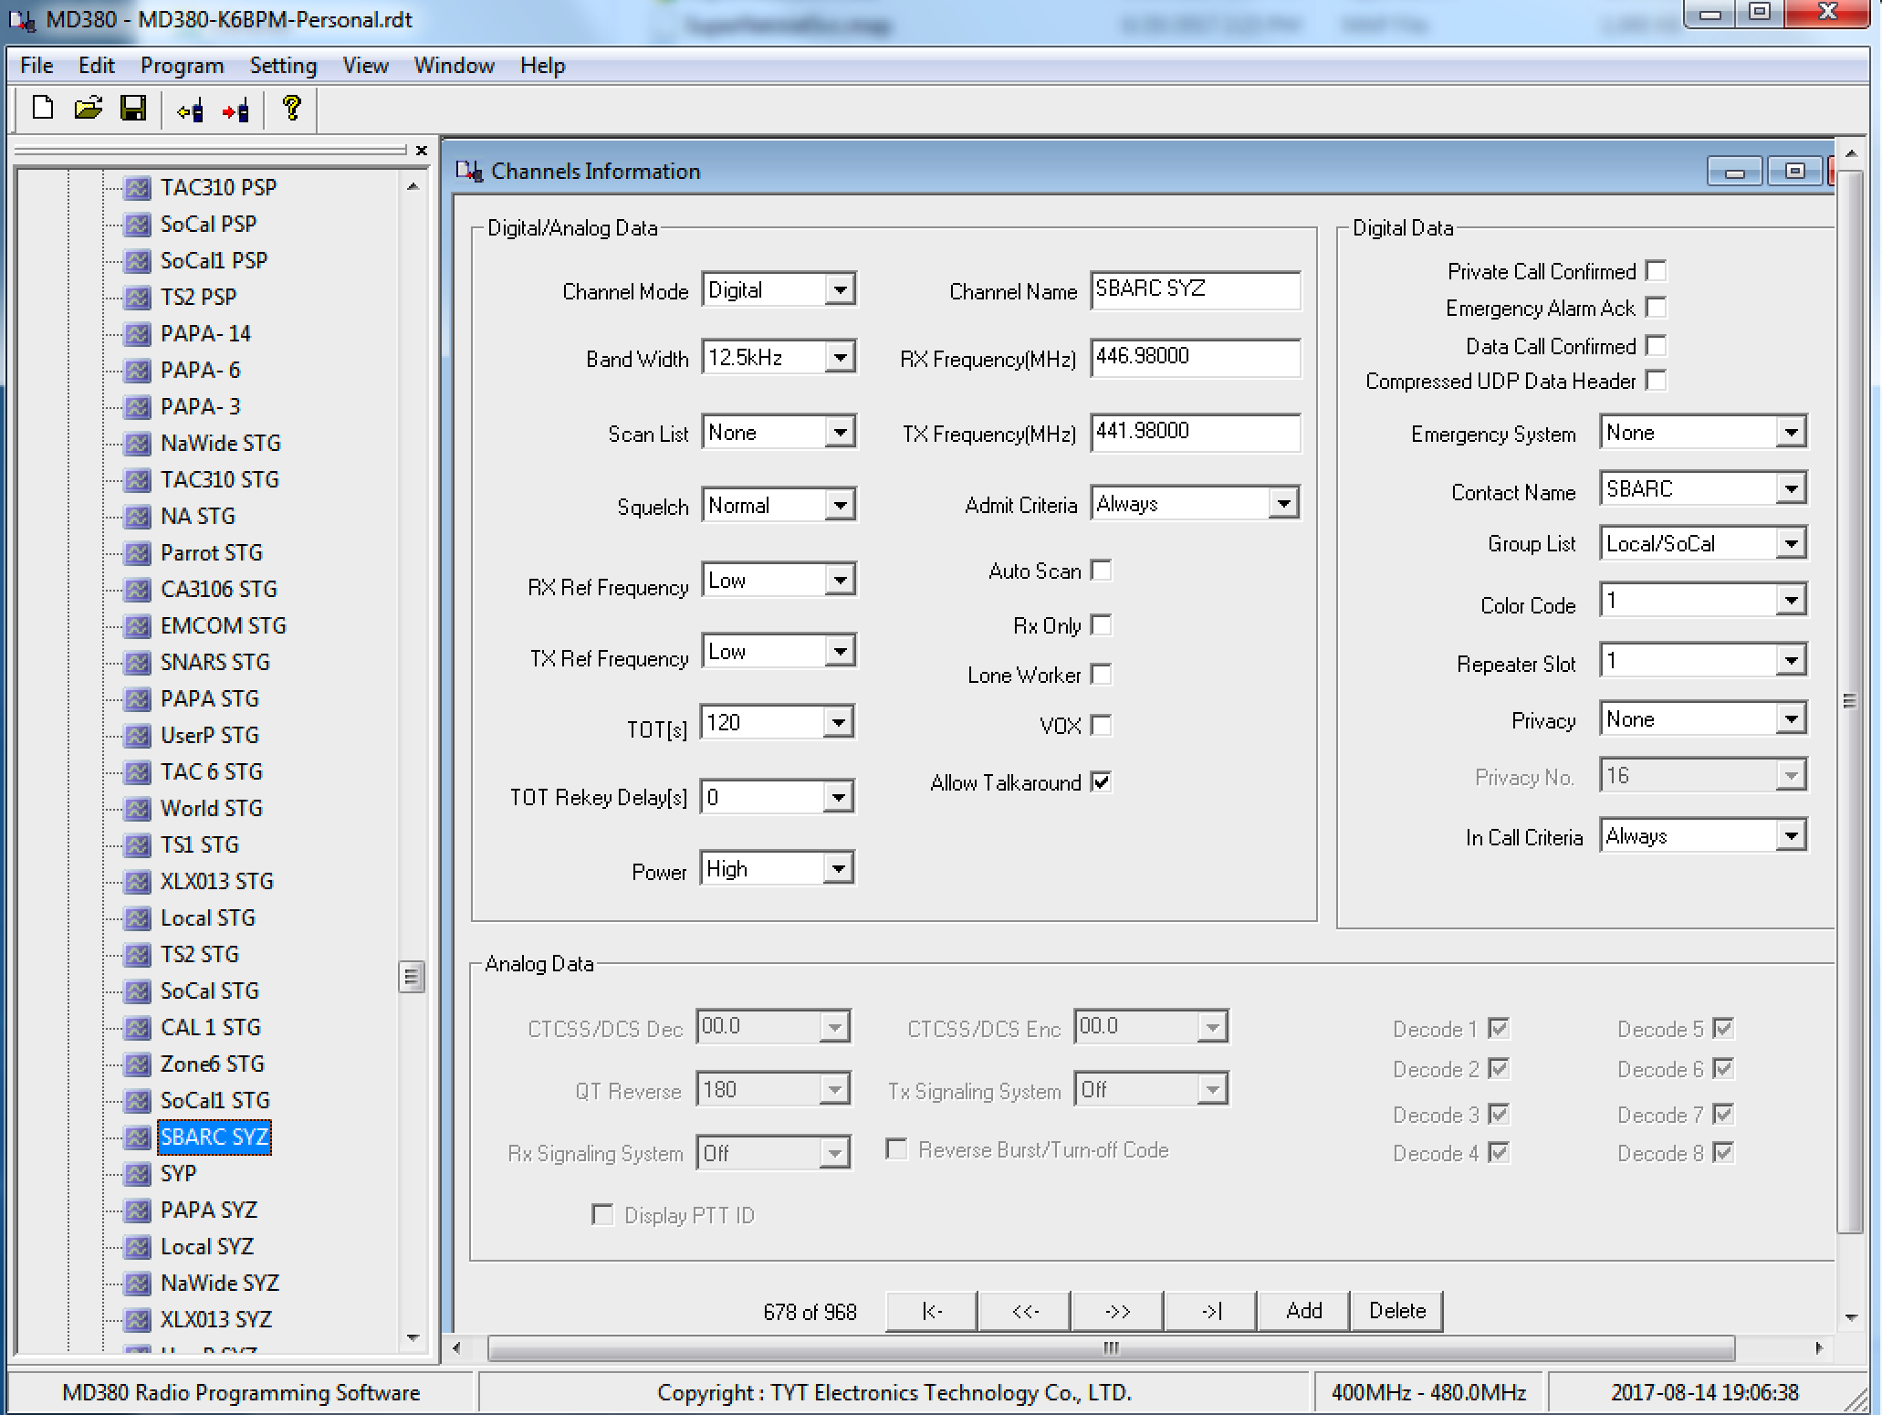The width and height of the screenshot is (1882, 1415).
Task: Open the Power level dropdown
Action: click(838, 868)
